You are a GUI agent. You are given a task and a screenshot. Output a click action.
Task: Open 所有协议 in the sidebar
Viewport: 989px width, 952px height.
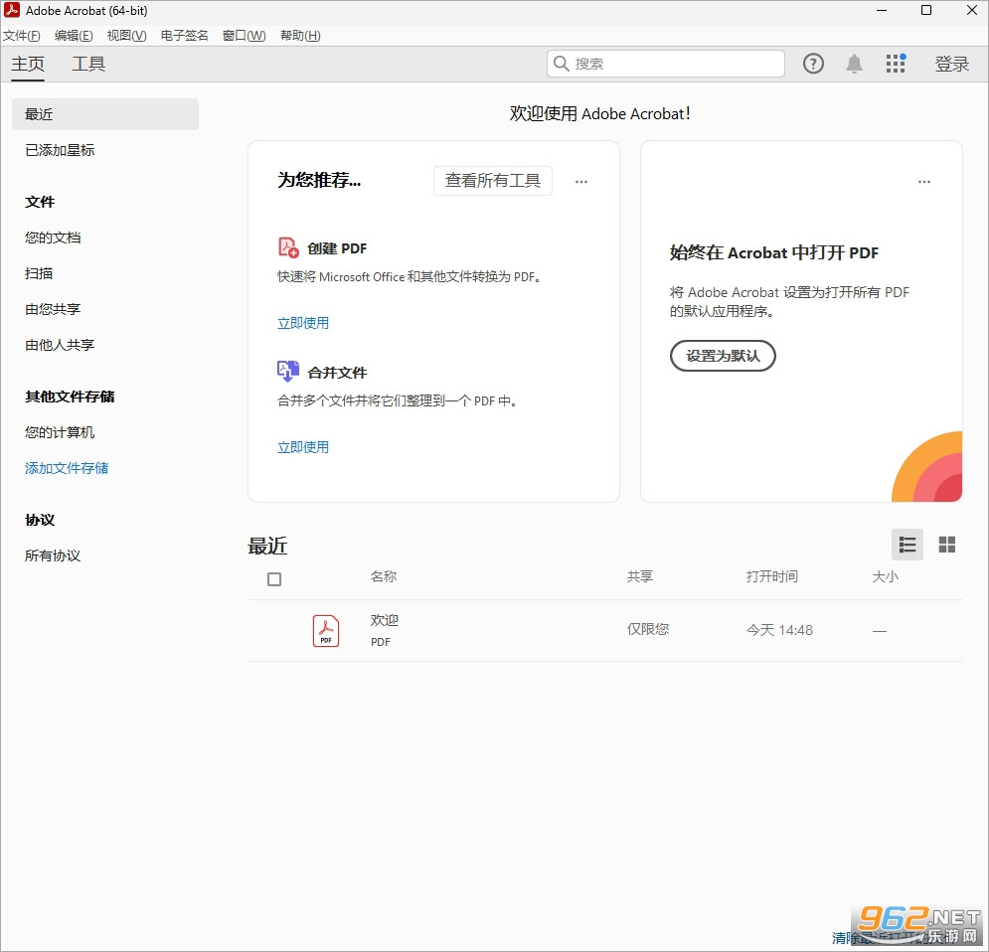[x=53, y=555]
